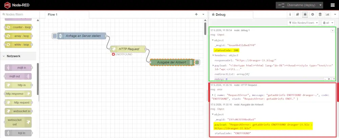Screen dimensions: 339x138
Task: Open the deploy options dropdown arrow
Action: tap(320, 5)
